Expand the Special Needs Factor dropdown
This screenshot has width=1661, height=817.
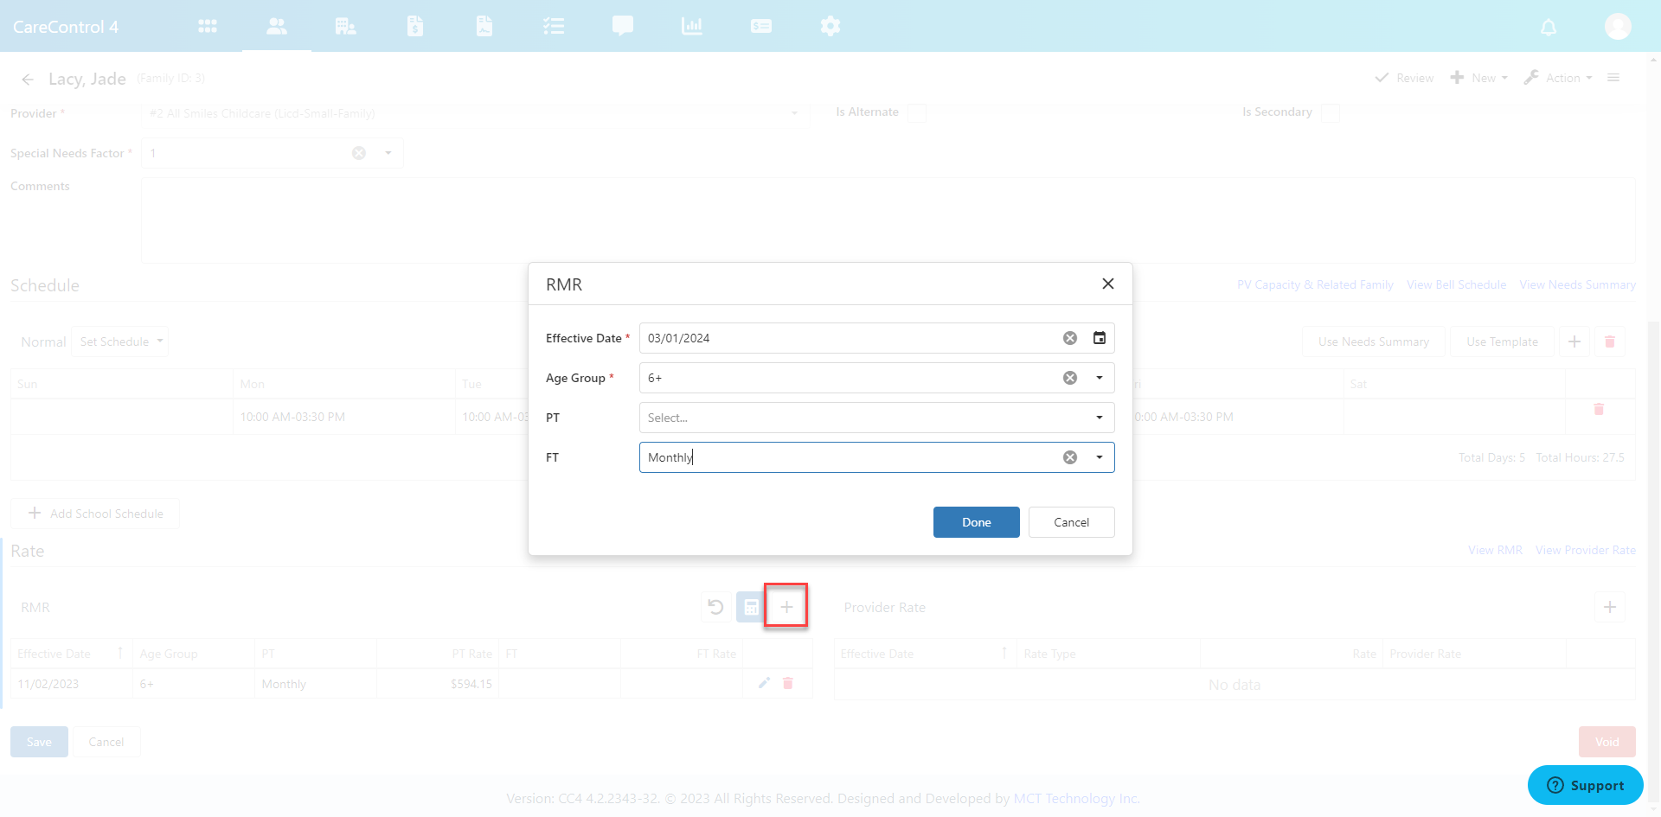pyautogui.click(x=388, y=153)
